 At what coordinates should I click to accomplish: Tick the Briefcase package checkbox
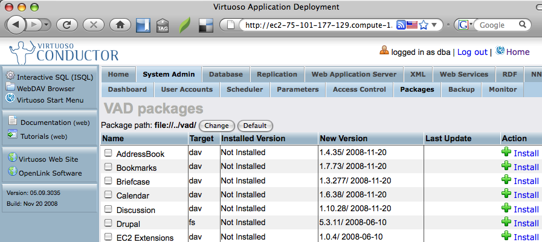(x=108, y=180)
